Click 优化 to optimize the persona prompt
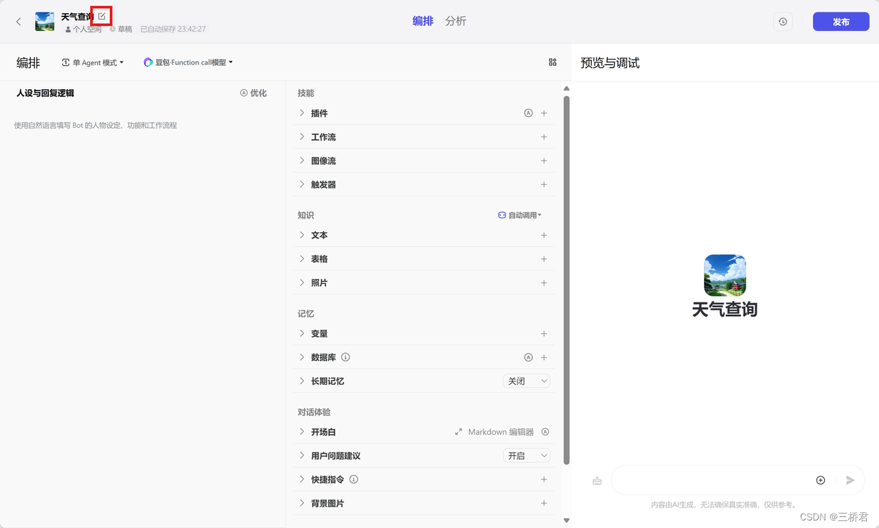This screenshot has width=879, height=528. pos(253,93)
